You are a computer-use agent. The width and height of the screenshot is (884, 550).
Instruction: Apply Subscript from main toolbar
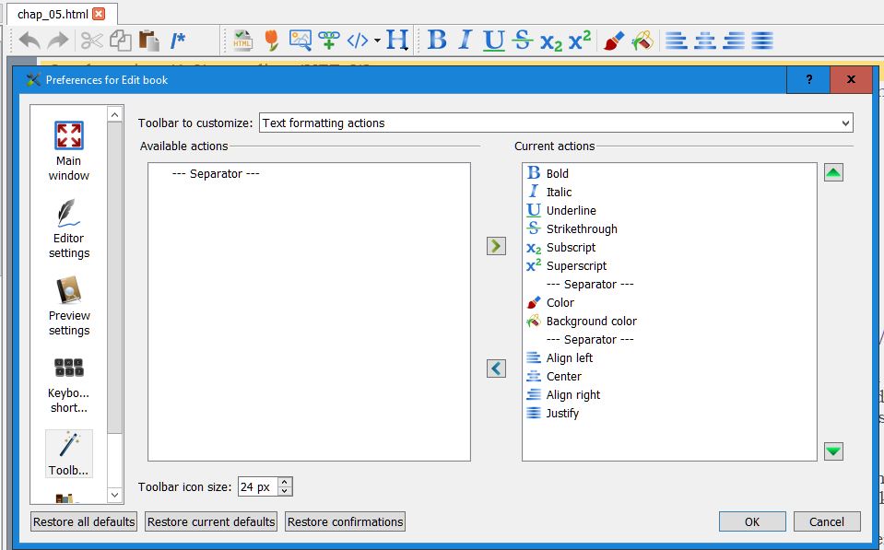coord(551,41)
